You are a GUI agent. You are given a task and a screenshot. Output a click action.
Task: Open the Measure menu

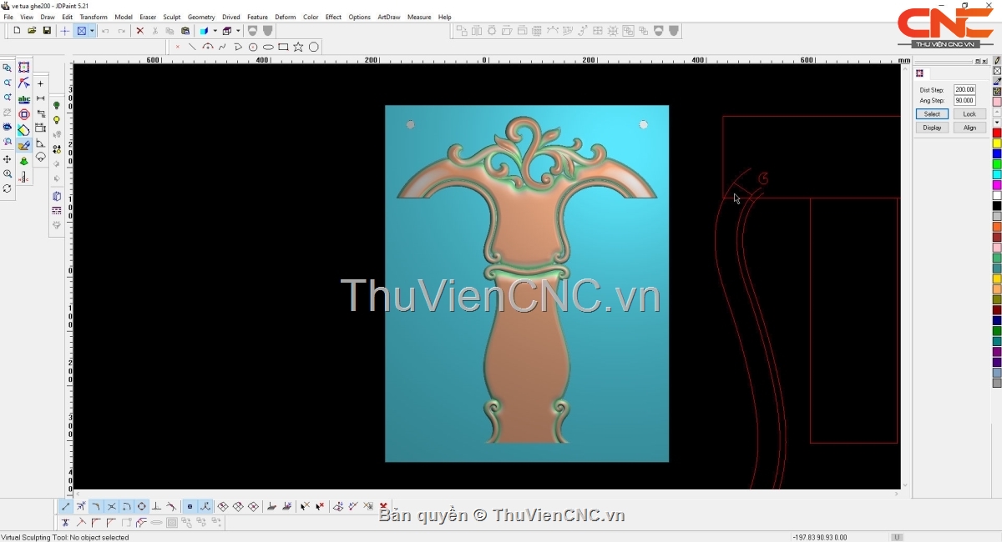coord(419,17)
